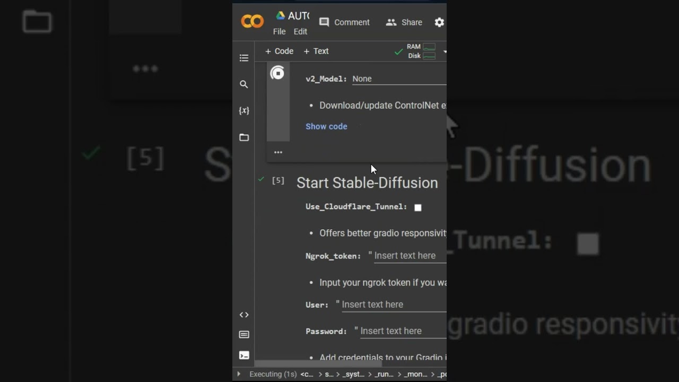Image resolution: width=679 pixels, height=382 pixels.
Task: Open the Edit menu
Action: point(300,31)
